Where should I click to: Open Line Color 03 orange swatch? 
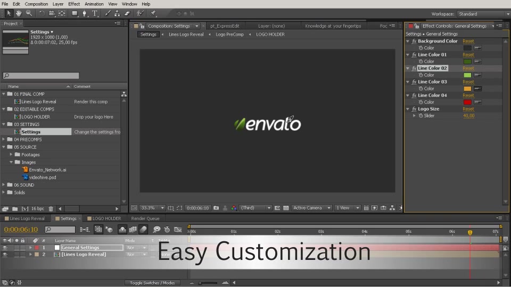click(467, 89)
